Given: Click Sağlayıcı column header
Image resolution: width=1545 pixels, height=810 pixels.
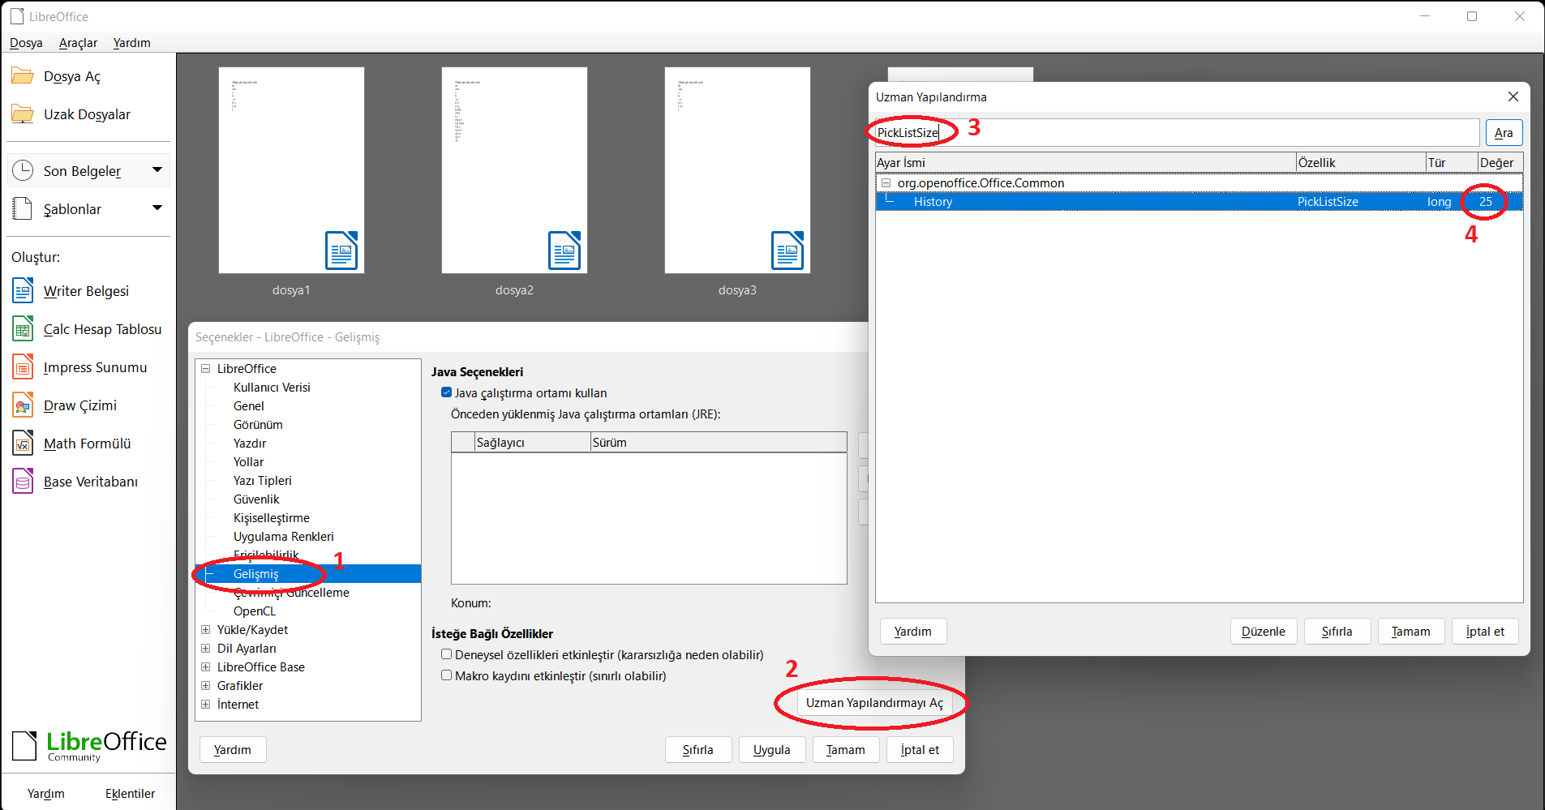Looking at the screenshot, I should click(x=533, y=442).
